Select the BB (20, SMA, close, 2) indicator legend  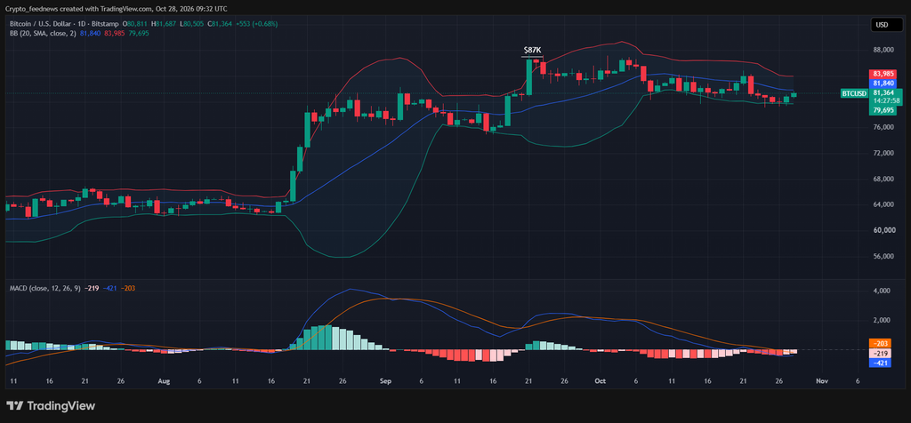(43, 33)
